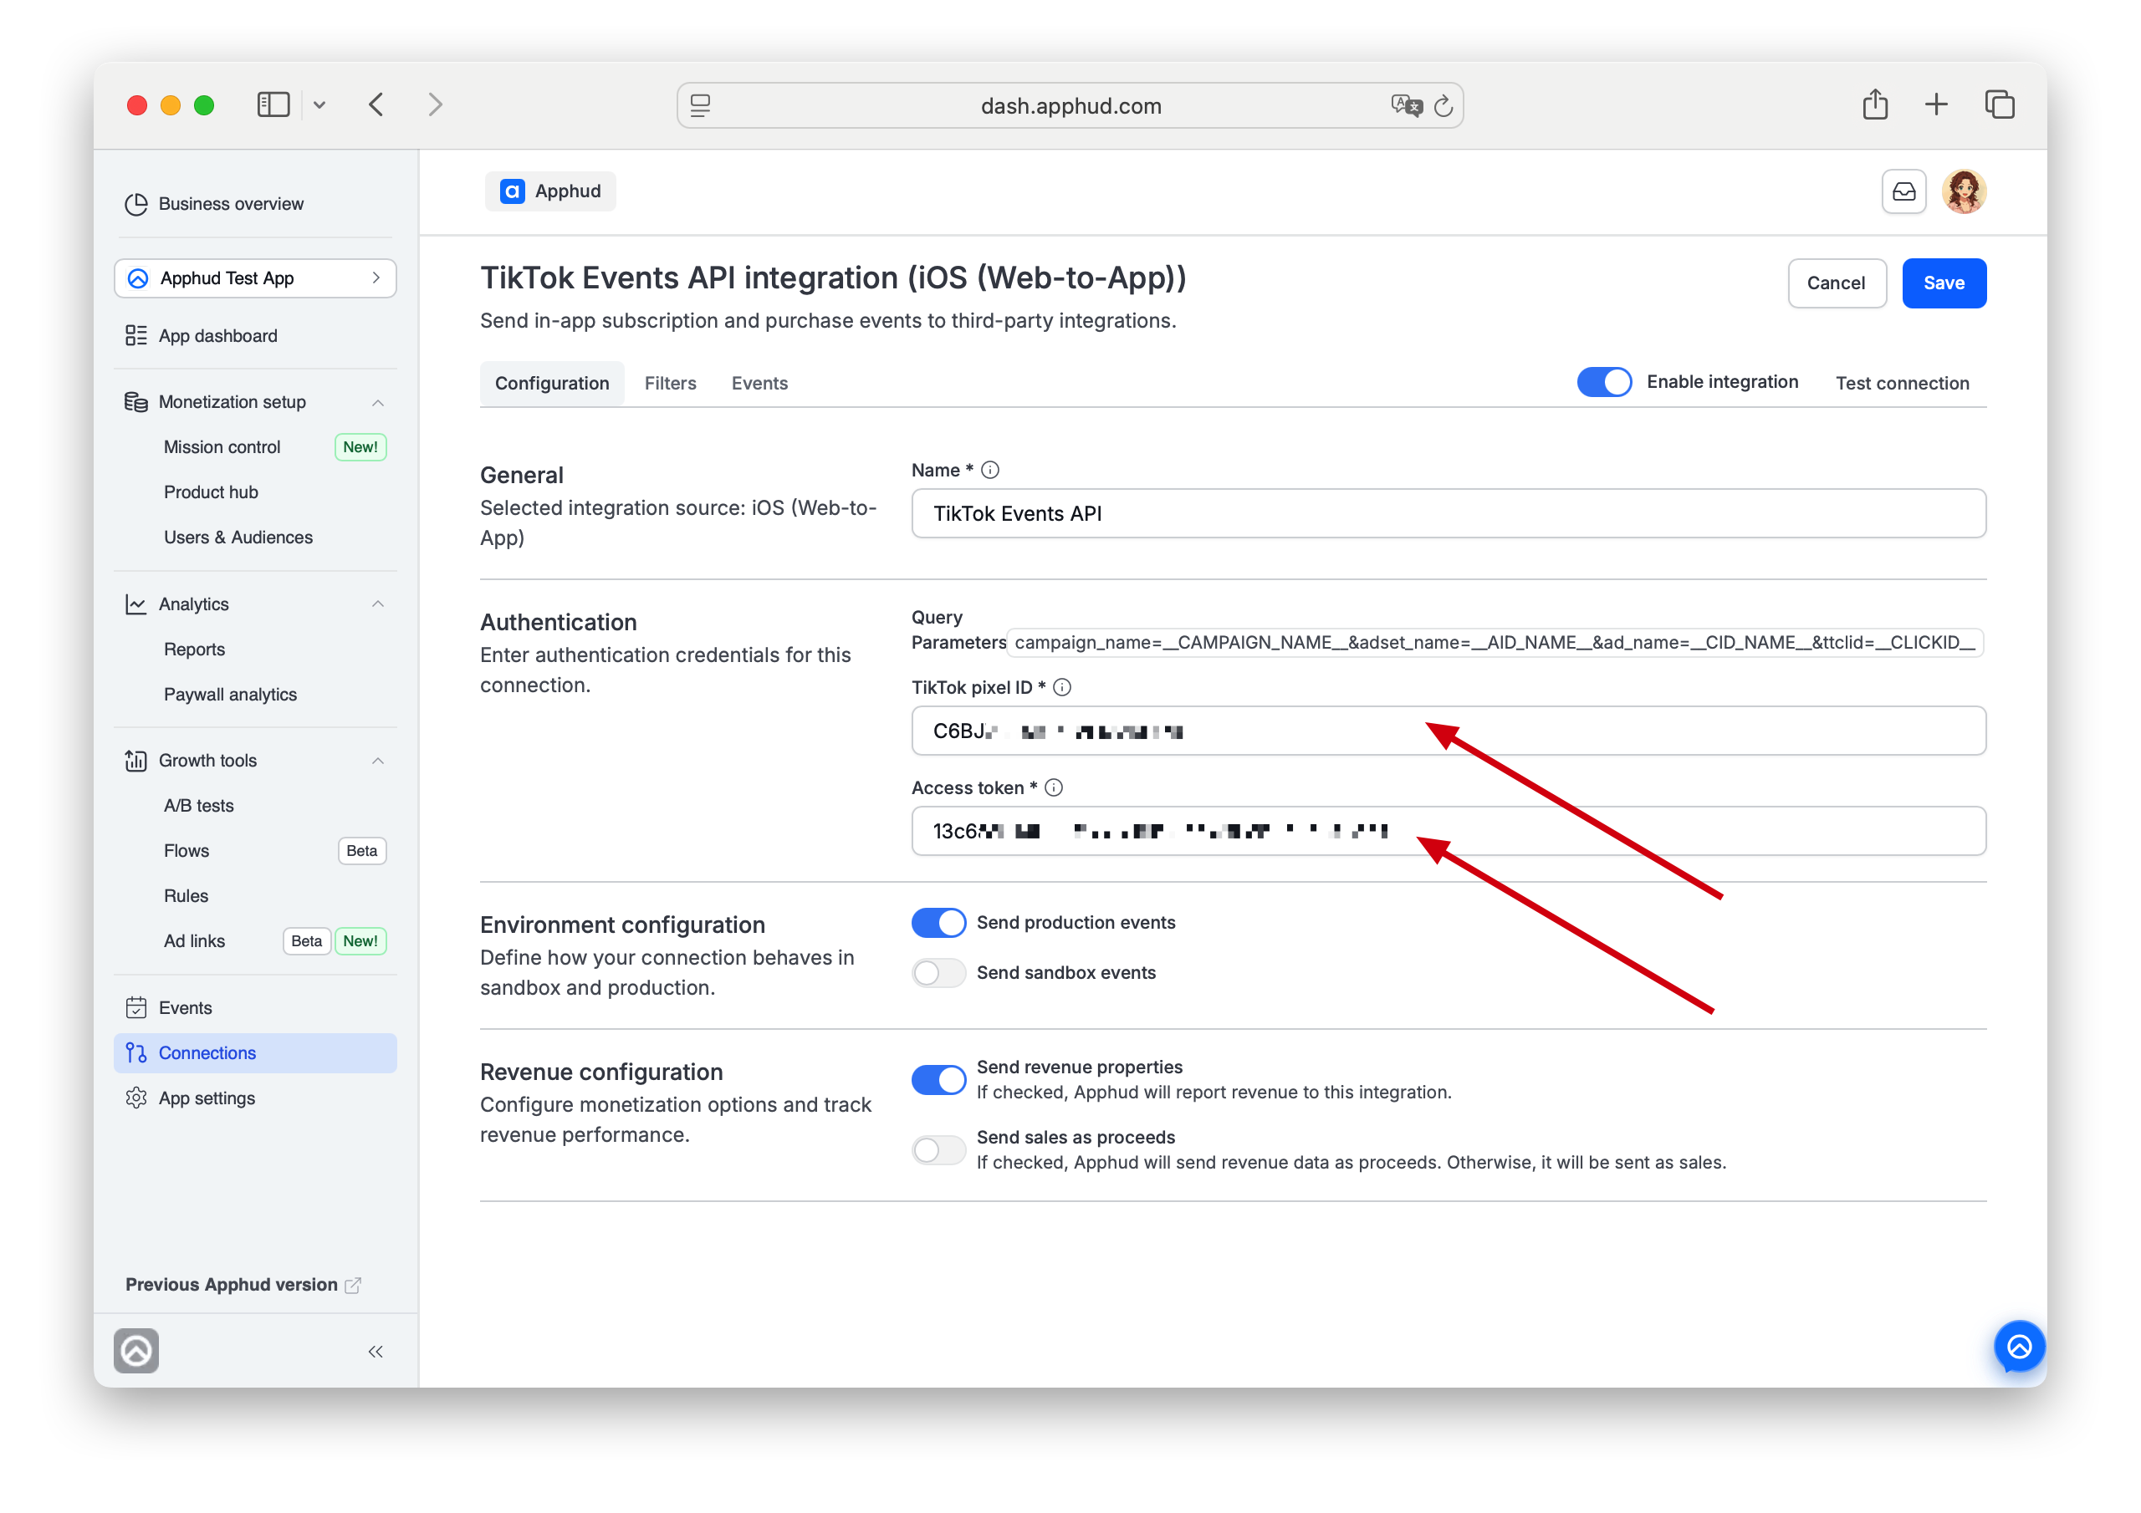
Task: Click the Apphud breadcrumb chip
Action: [550, 191]
